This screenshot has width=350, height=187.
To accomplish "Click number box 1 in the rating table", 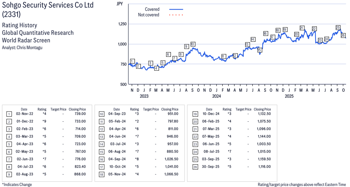I will click(x=8, y=114).
